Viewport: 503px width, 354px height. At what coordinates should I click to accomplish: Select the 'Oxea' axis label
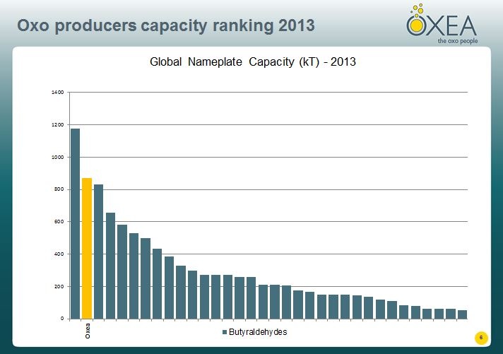coord(88,331)
